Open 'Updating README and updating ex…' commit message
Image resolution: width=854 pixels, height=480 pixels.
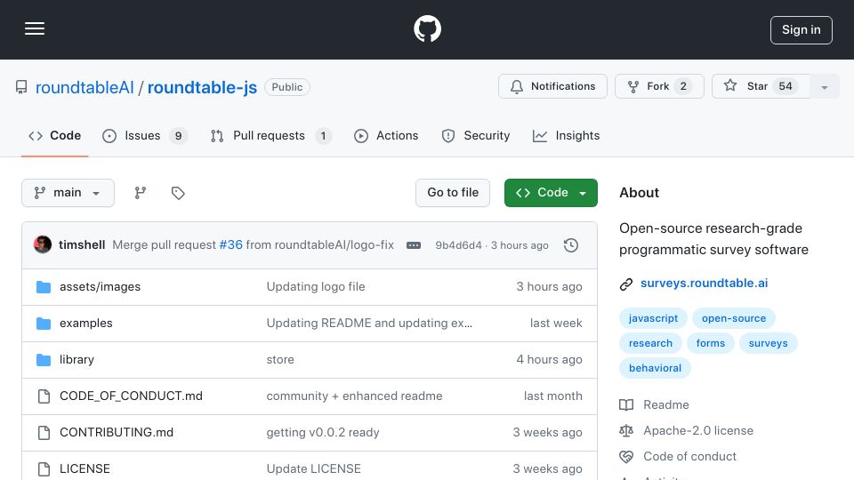tap(369, 324)
